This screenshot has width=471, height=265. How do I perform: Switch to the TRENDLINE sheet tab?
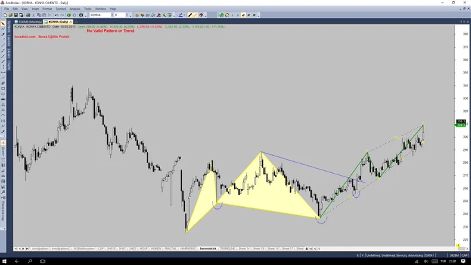(227, 249)
